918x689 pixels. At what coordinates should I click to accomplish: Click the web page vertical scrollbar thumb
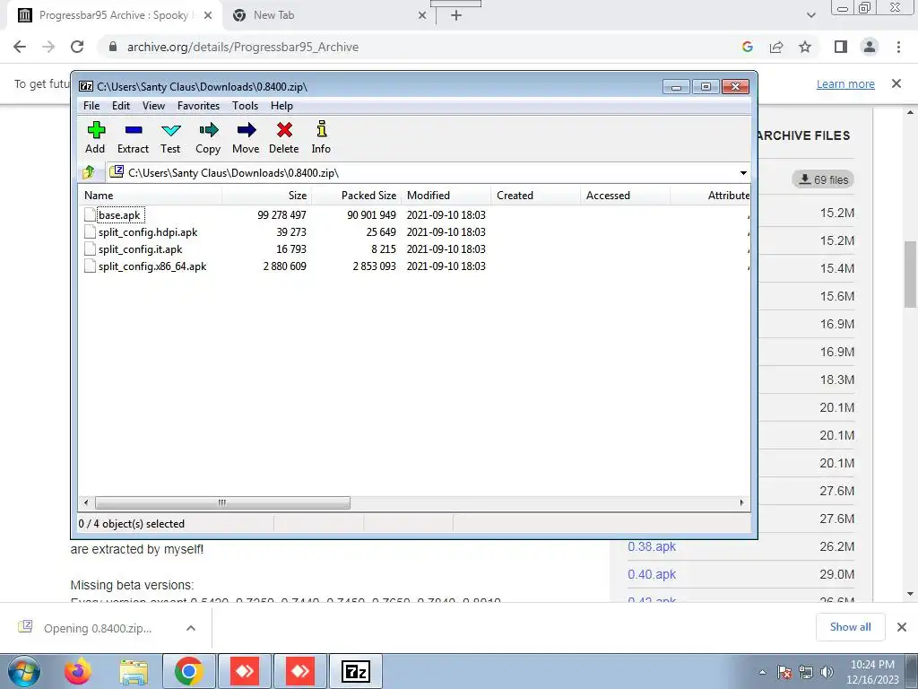point(910,274)
